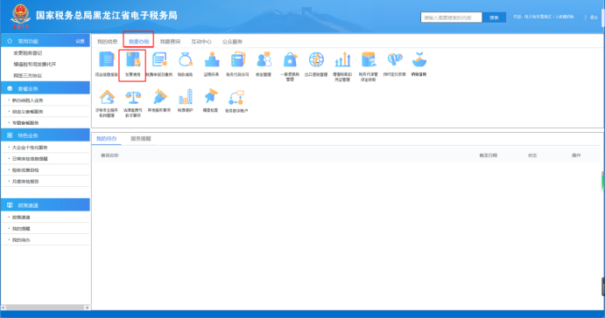Open 一般退税管理 shopping-bag icon
Image resolution: width=605 pixels, height=318 pixels.
pyautogui.click(x=290, y=59)
